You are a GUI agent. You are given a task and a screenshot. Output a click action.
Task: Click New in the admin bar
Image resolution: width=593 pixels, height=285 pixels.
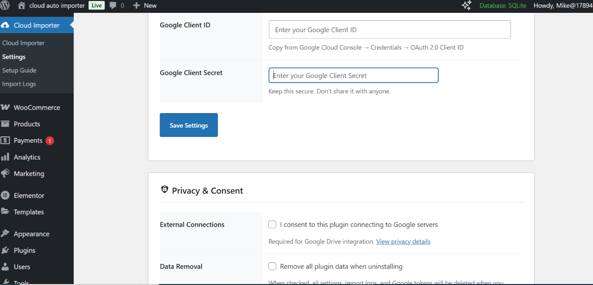tap(150, 5)
